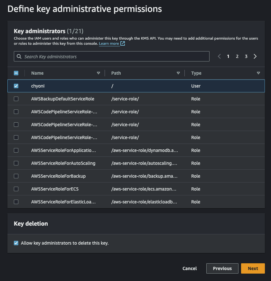Click the User type cell for chyoni

click(x=196, y=86)
